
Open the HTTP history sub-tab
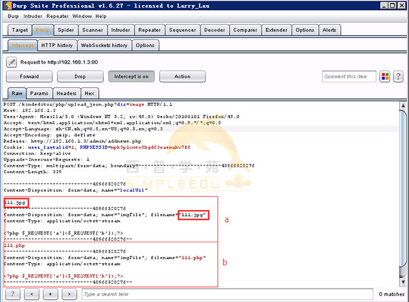point(57,45)
